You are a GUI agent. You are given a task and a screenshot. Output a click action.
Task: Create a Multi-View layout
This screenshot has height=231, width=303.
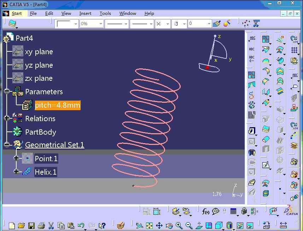[209, 226]
